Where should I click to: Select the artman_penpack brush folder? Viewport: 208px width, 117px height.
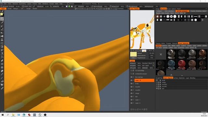click(x=182, y=11)
